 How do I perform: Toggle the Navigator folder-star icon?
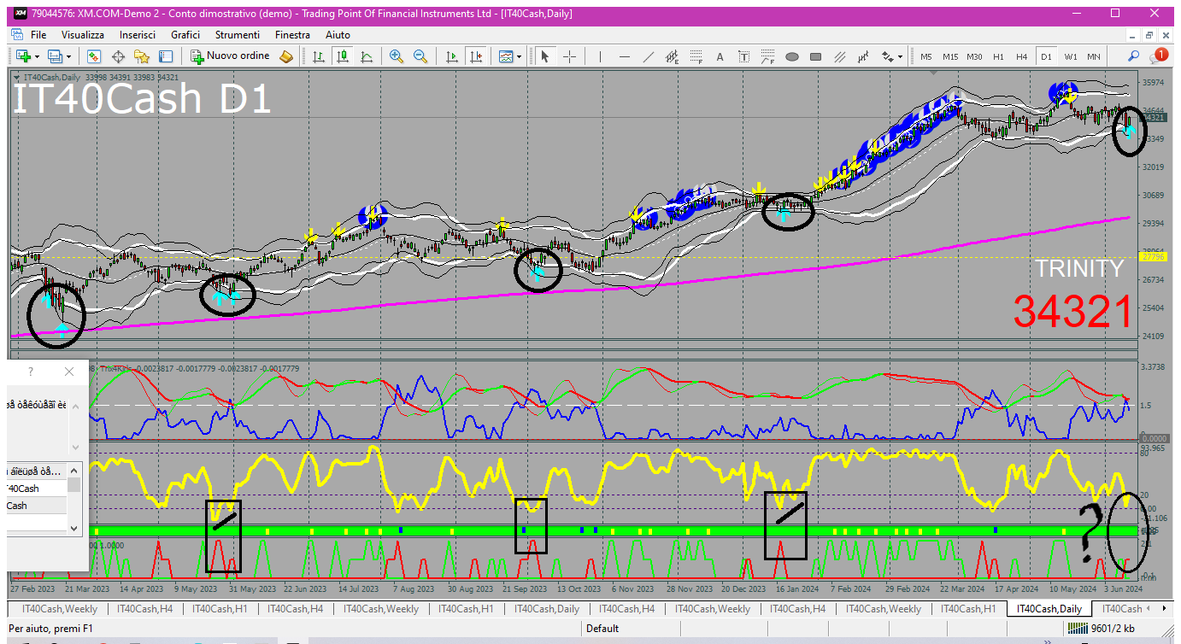click(142, 56)
